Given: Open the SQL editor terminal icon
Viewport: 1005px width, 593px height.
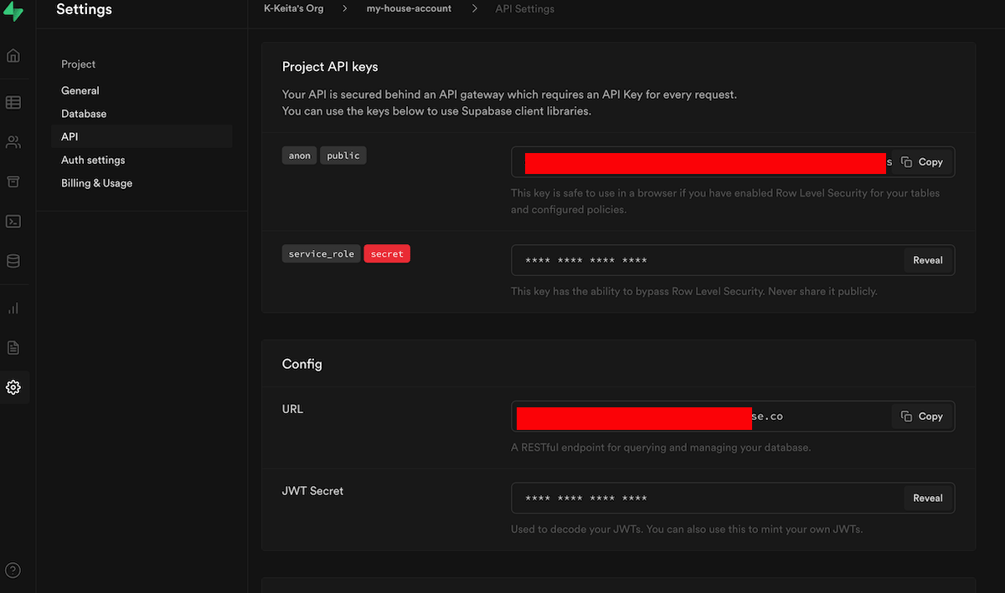Looking at the screenshot, I should (13, 222).
